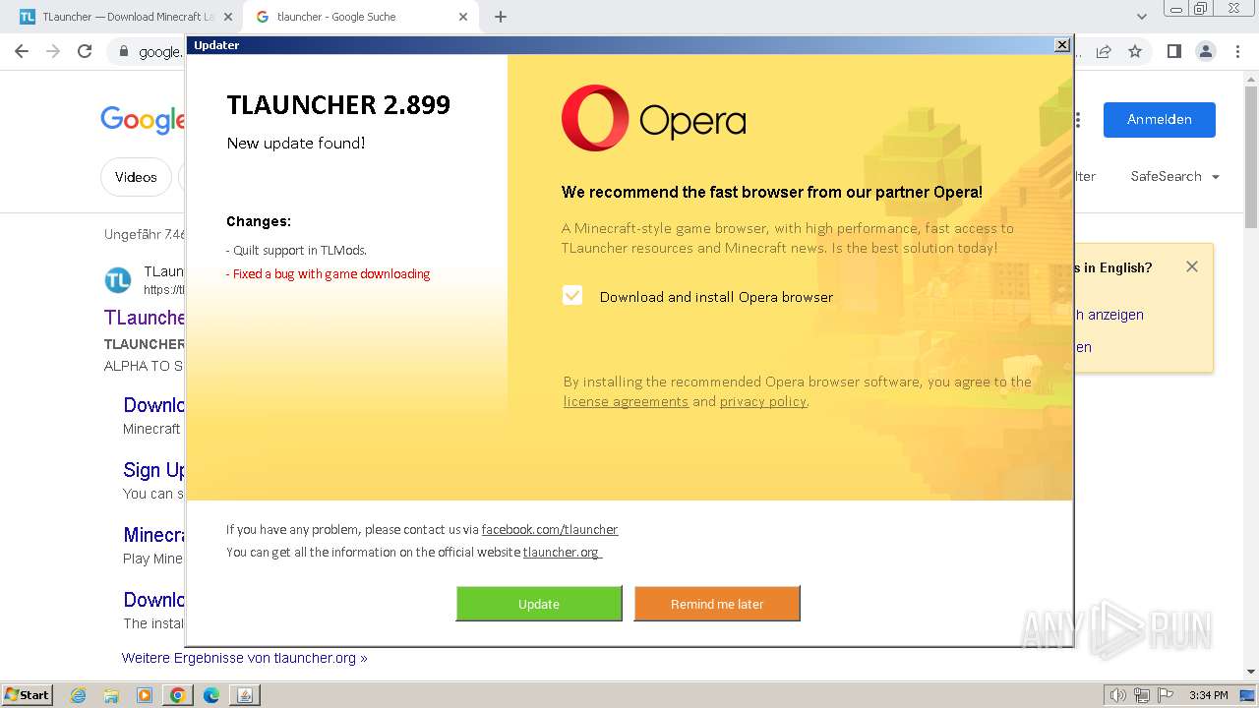Image resolution: width=1259 pixels, height=708 pixels.
Task: Open Chrome side panel
Action: pos(1173,51)
